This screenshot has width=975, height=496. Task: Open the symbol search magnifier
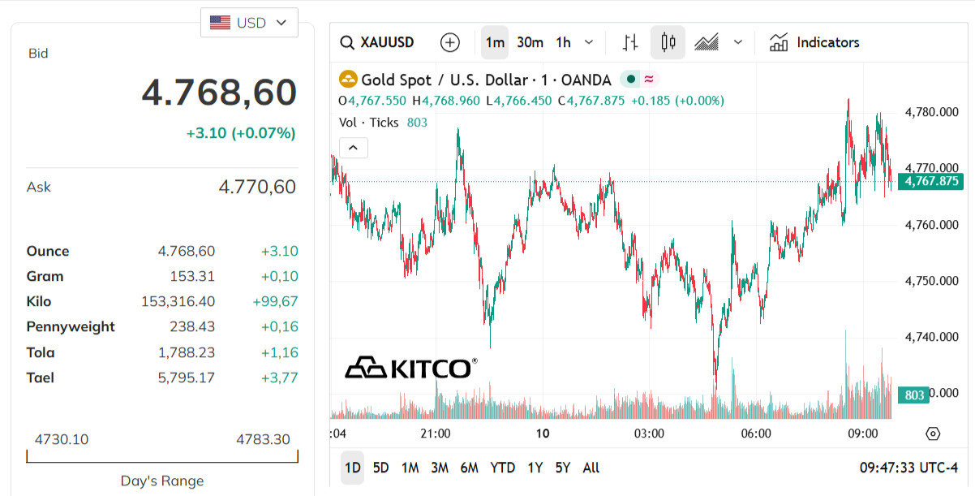347,42
